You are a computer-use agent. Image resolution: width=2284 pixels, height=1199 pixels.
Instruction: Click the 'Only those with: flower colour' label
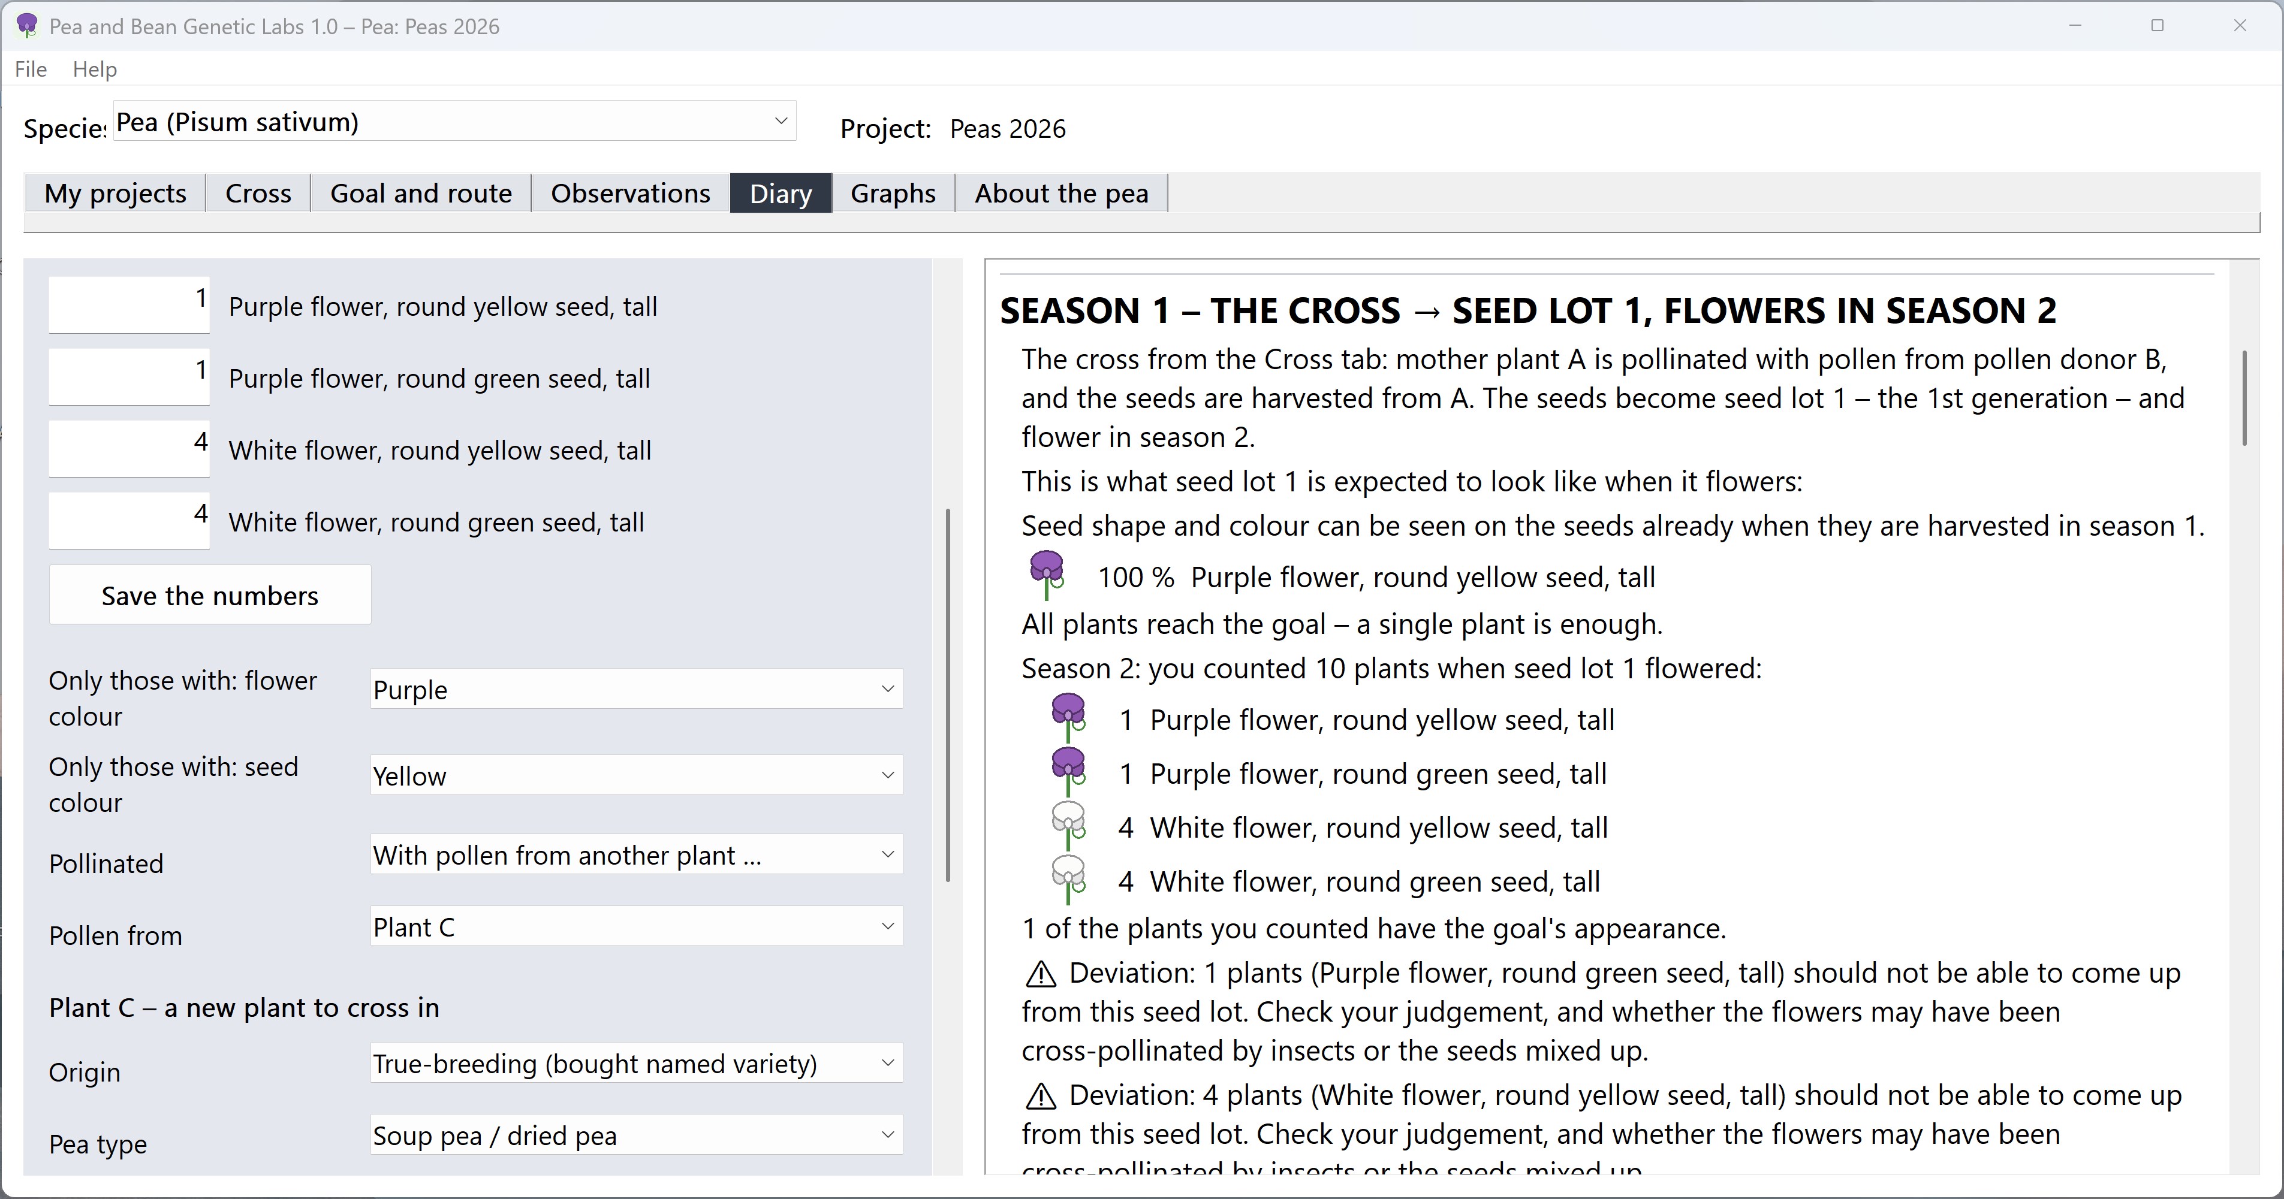click(x=183, y=697)
